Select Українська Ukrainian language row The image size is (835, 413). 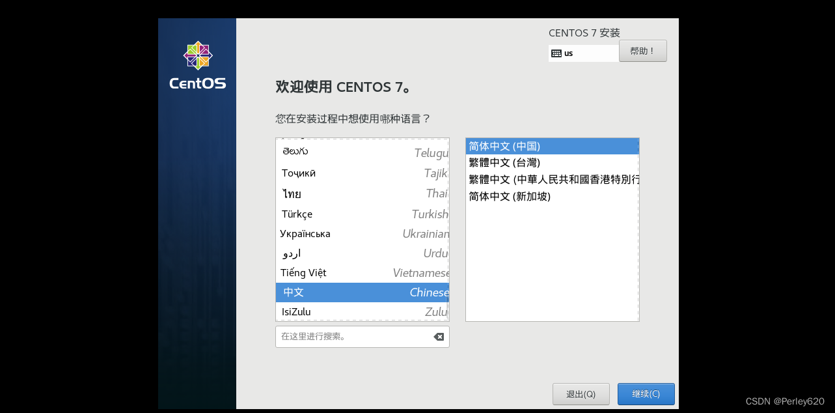coord(362,233)
